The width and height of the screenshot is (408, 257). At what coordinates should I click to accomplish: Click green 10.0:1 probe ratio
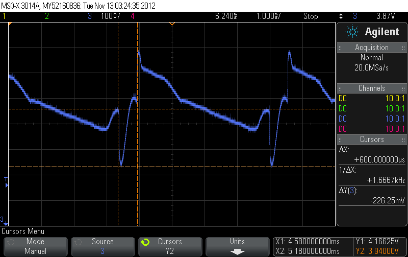tap(395, 108)
